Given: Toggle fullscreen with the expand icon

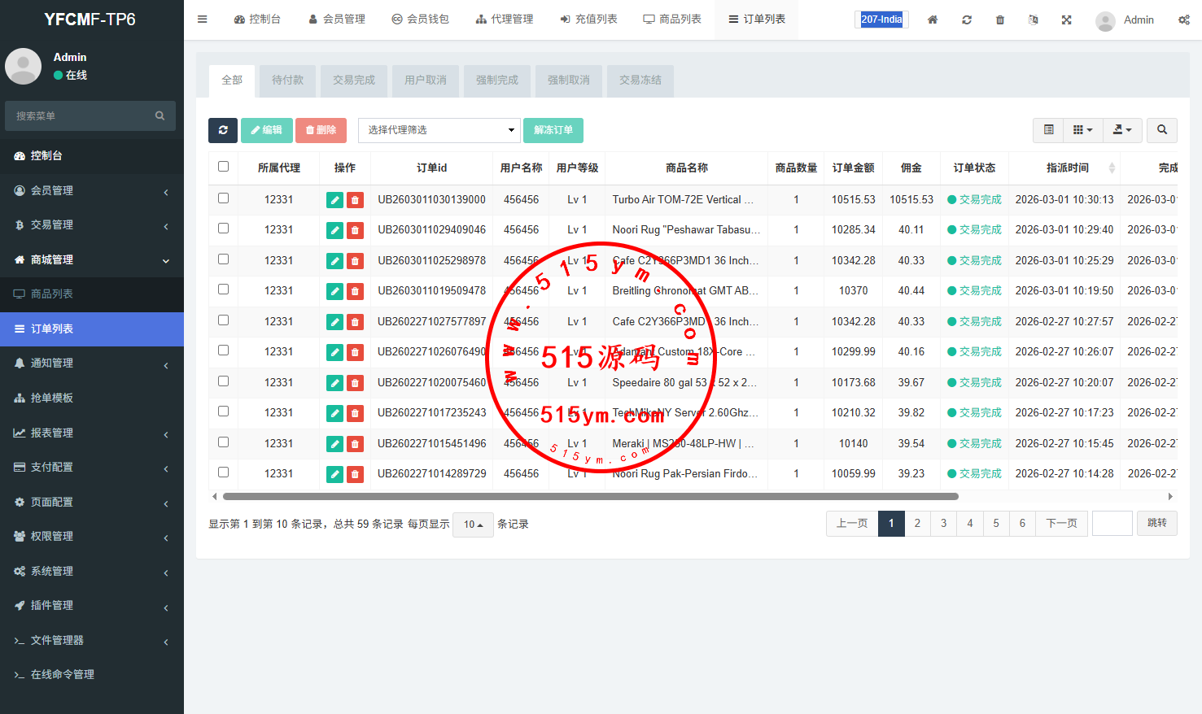Looking at the screenshot, I should click(x=1066, y=20).
